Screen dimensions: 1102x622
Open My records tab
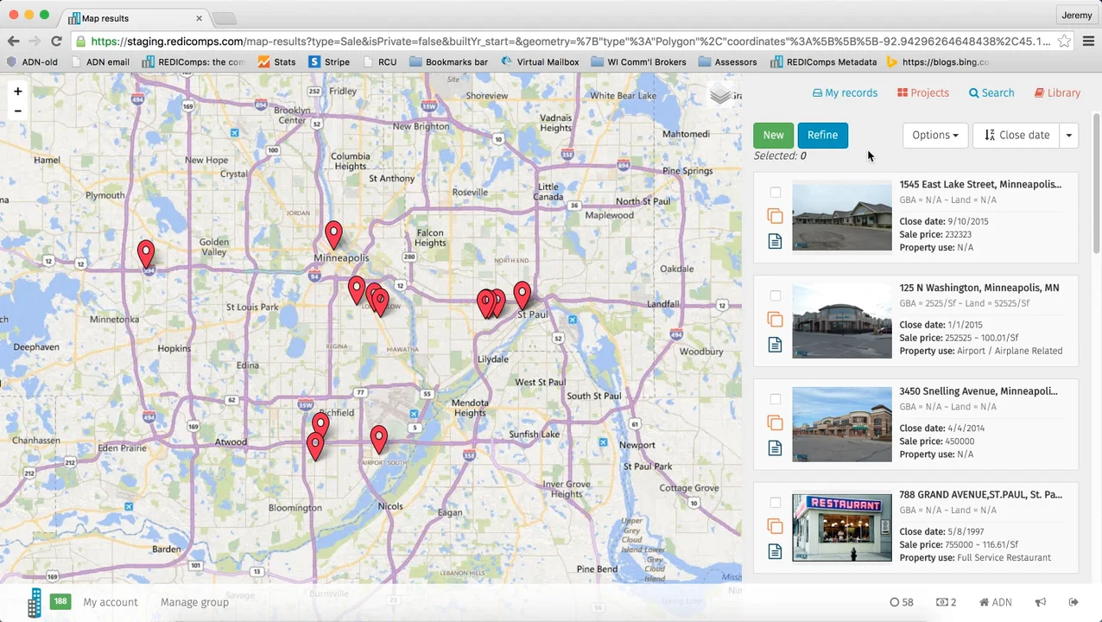coord(845,92)
